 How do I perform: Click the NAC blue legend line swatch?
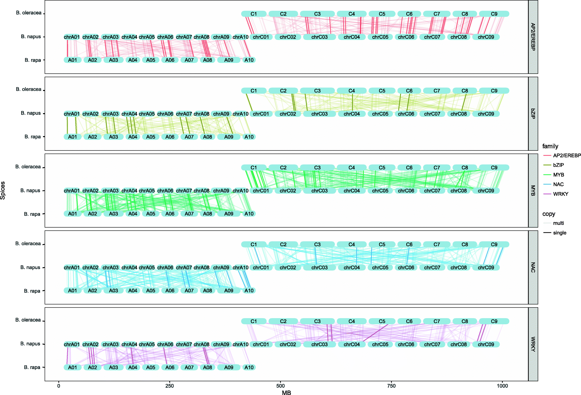tap(547, 184)
